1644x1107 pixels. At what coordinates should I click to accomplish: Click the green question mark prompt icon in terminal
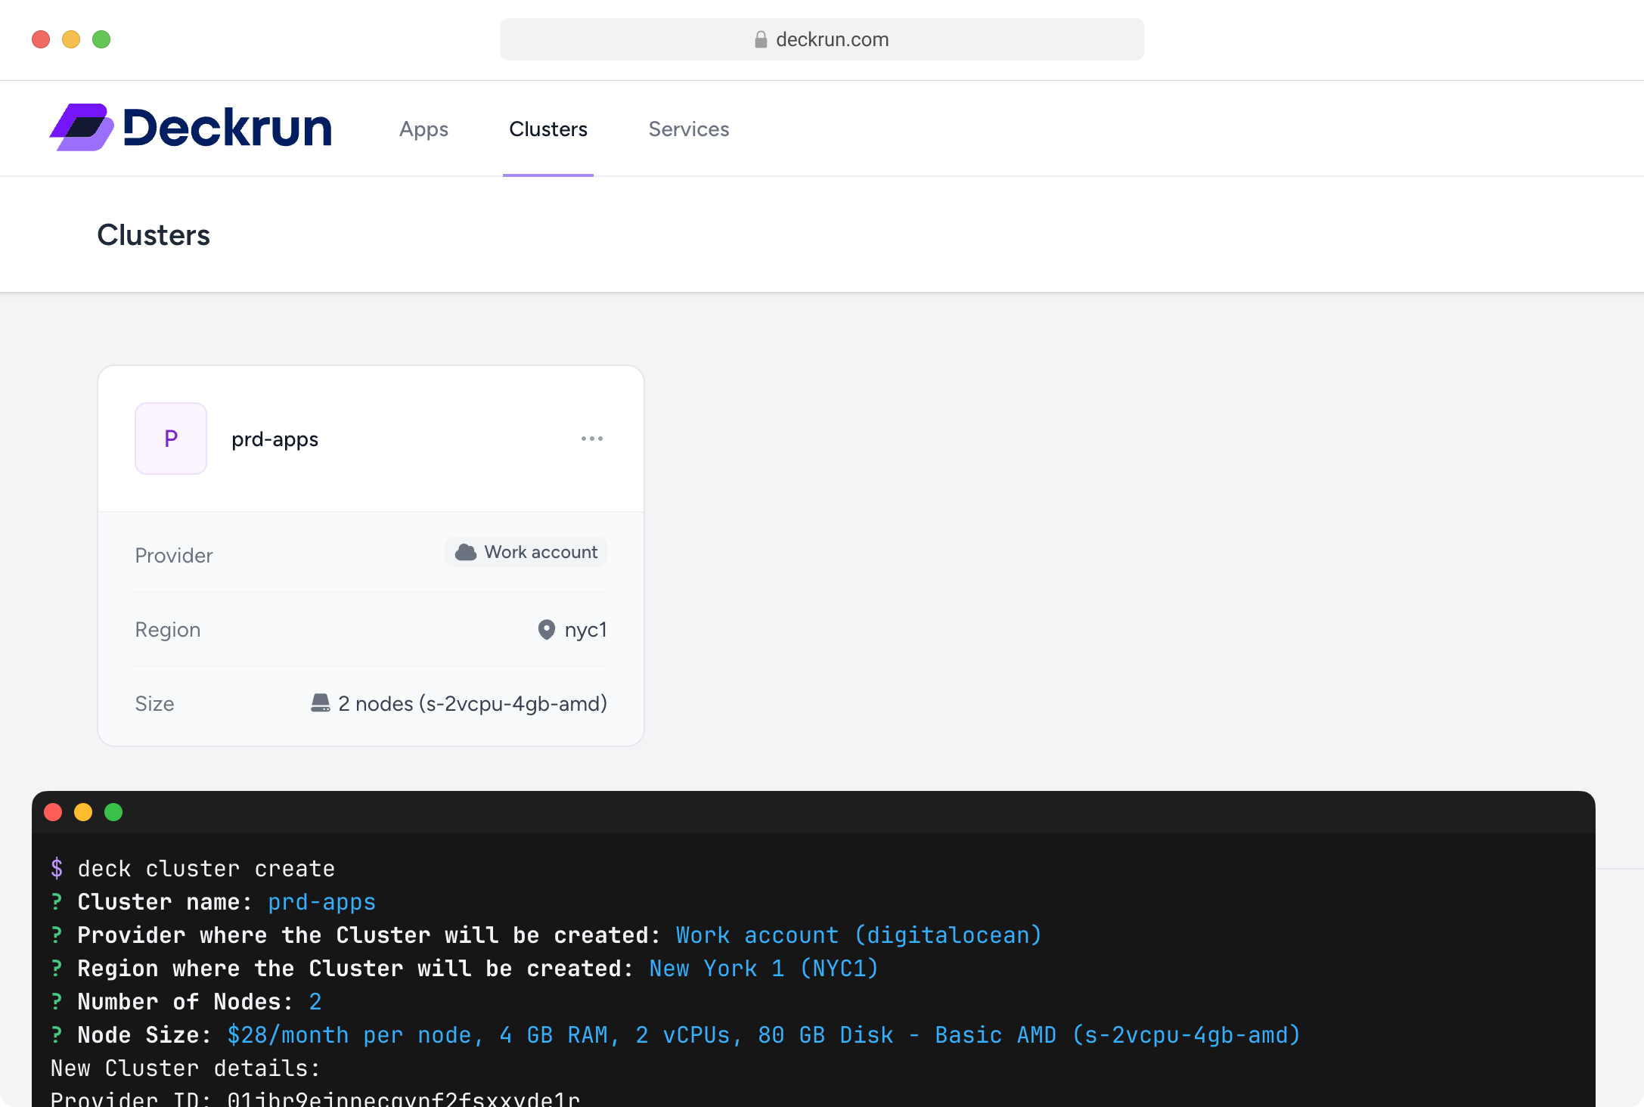pyautogui.click(x=56, y=901)
